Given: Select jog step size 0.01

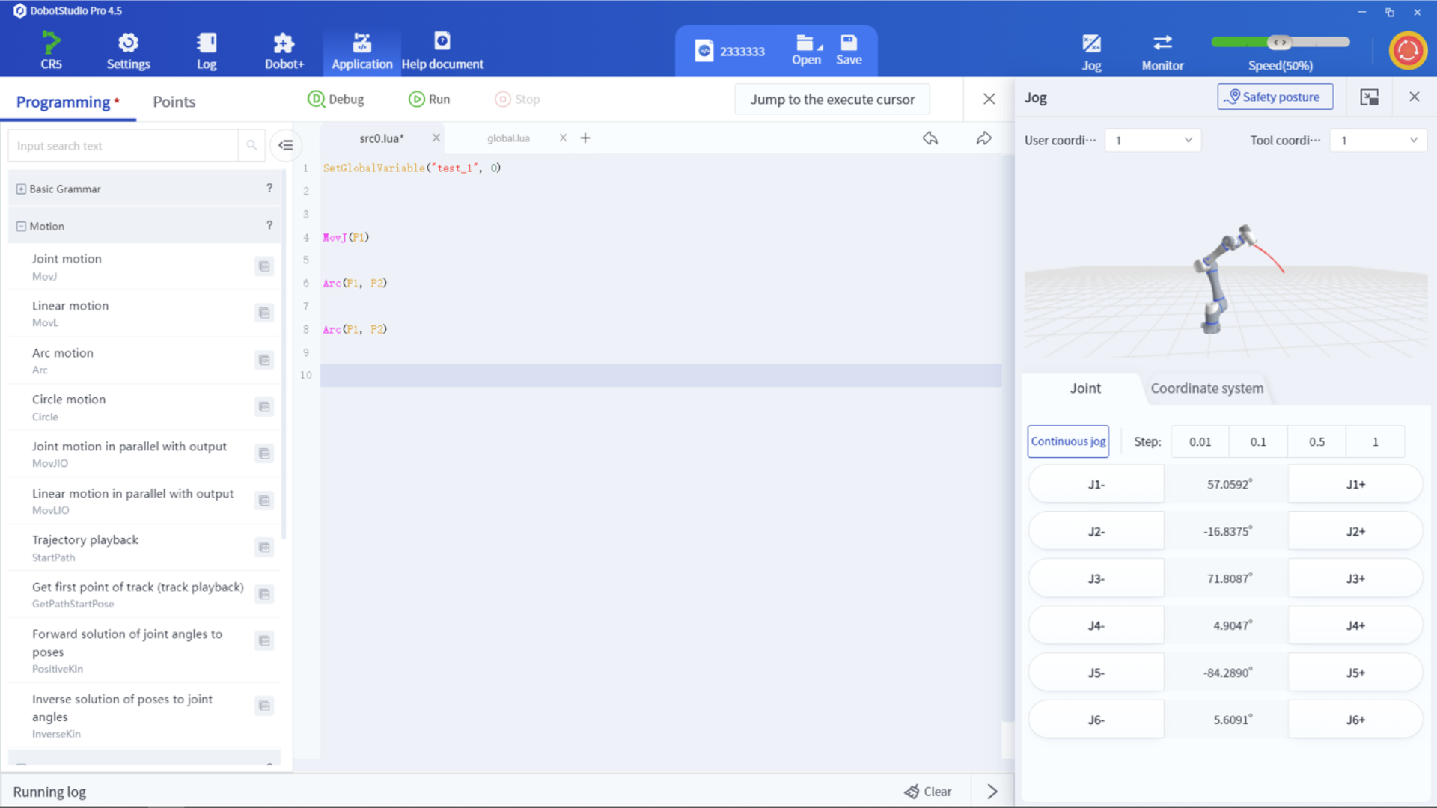Looking at the screenshot, I should [x=1199, y=441].
